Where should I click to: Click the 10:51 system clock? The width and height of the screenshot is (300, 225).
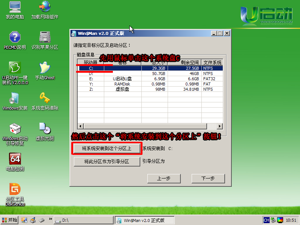click(x=291, y=220)
